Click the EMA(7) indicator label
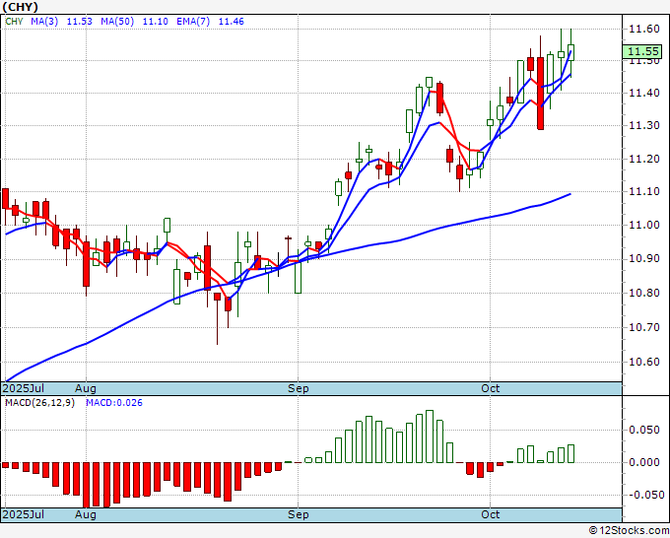 (193, 22)
